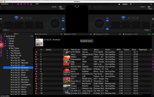
Task: Click the window icon on Electro 2024 tab
Action: [x=61, y=34]
